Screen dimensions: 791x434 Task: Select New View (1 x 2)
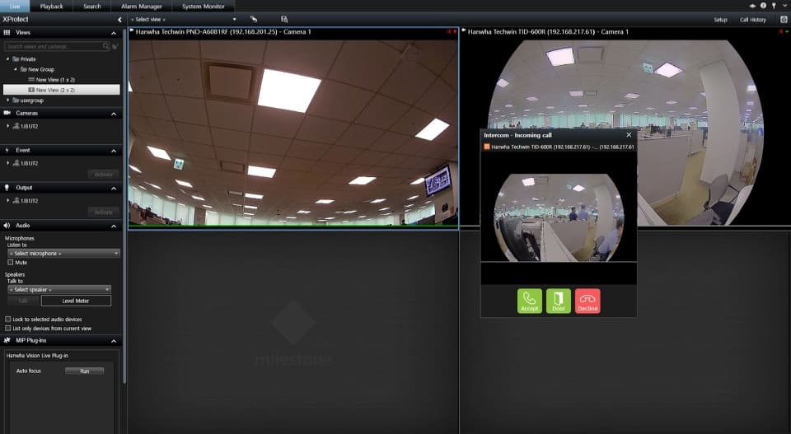point(55,80)
